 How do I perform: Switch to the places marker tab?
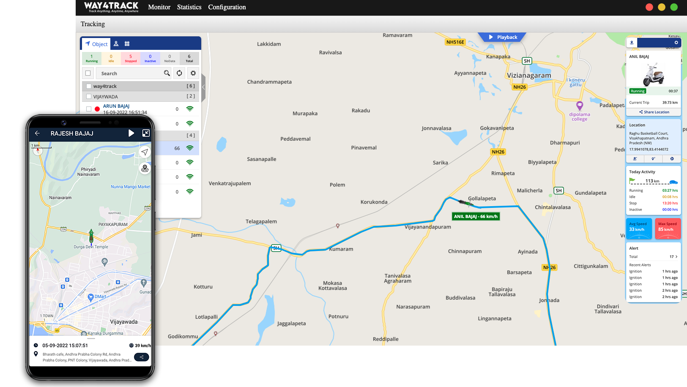(x=116, y=44)
